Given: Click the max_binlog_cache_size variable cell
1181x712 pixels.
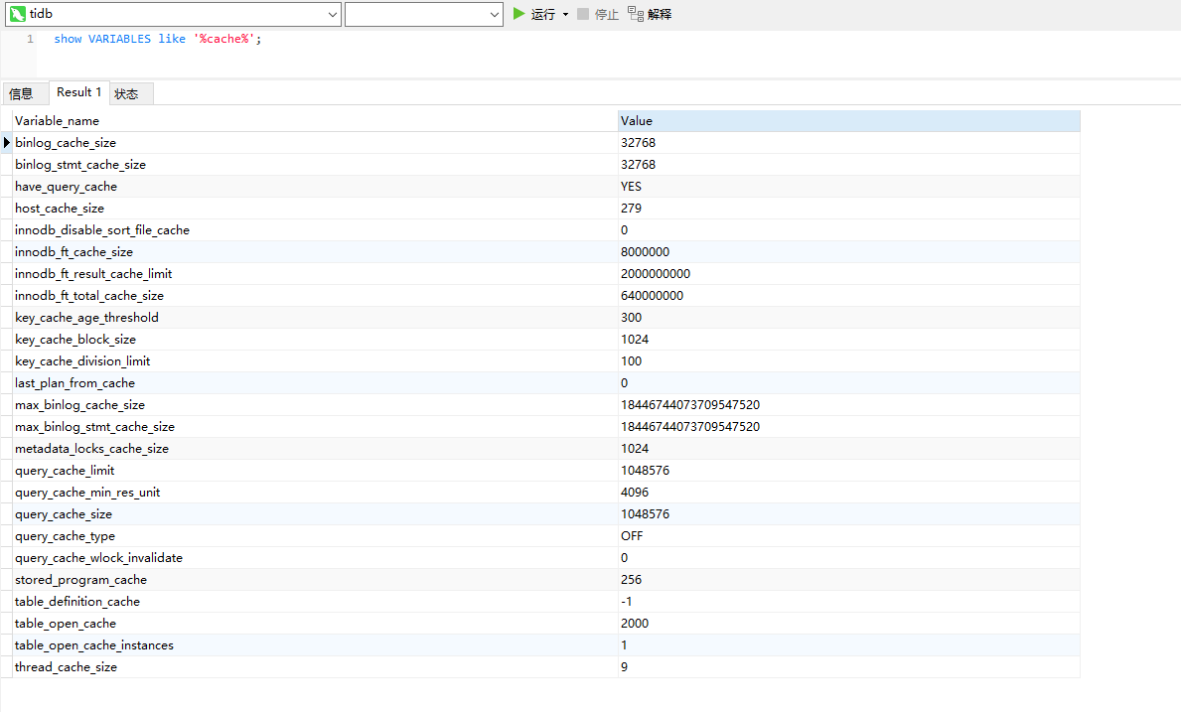Looking at the screenshot, I should [x=79, y=405].
